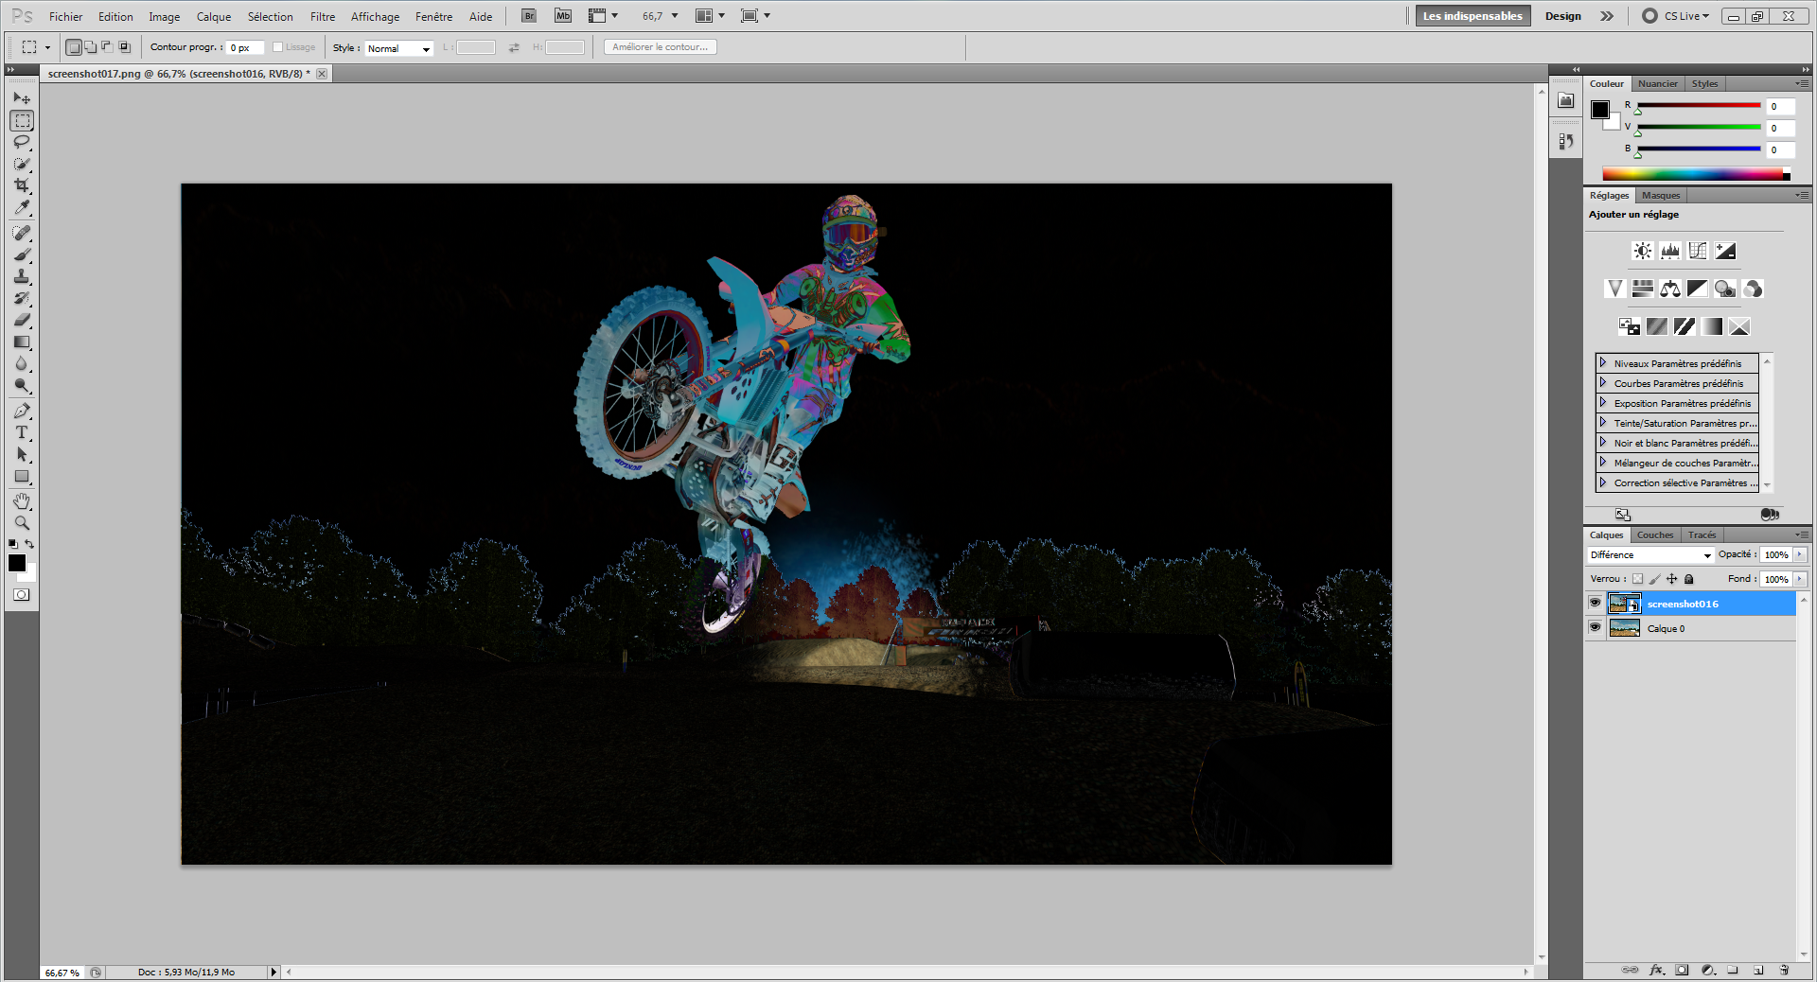Click the Les indispensables workspace button
The image size is (1817, 982).
click(x=1472, y=16)
